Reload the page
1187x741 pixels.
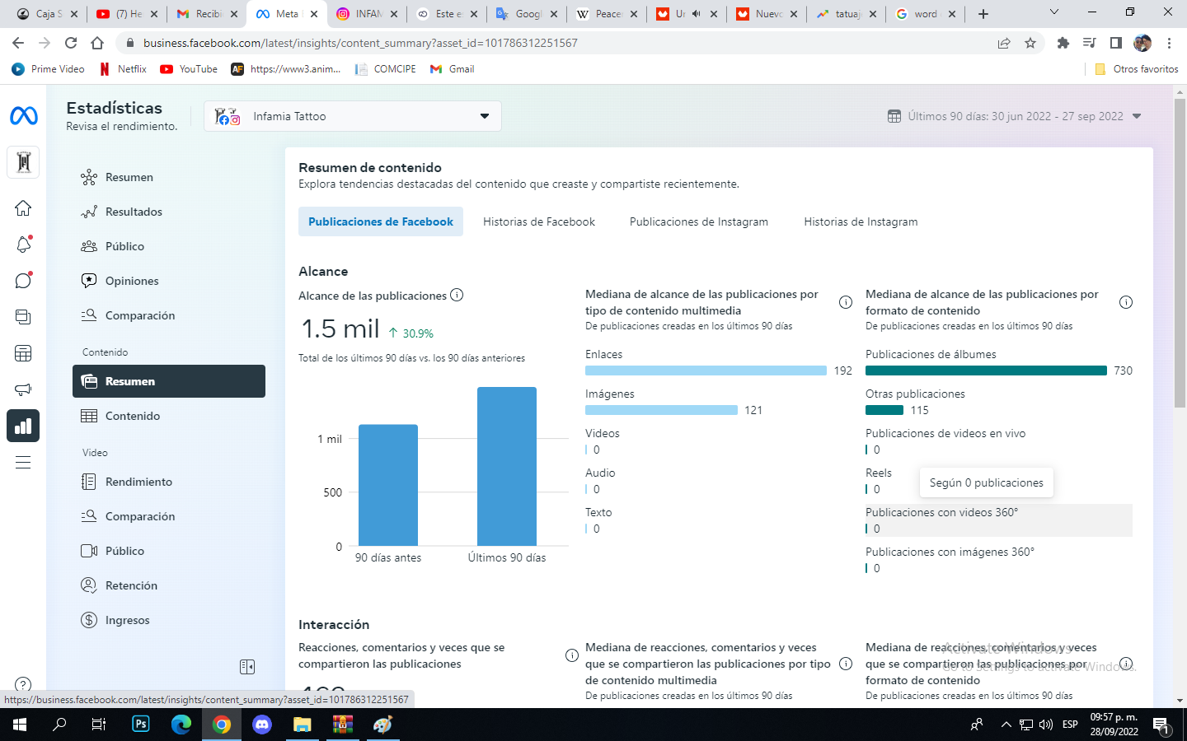[71, 43]
